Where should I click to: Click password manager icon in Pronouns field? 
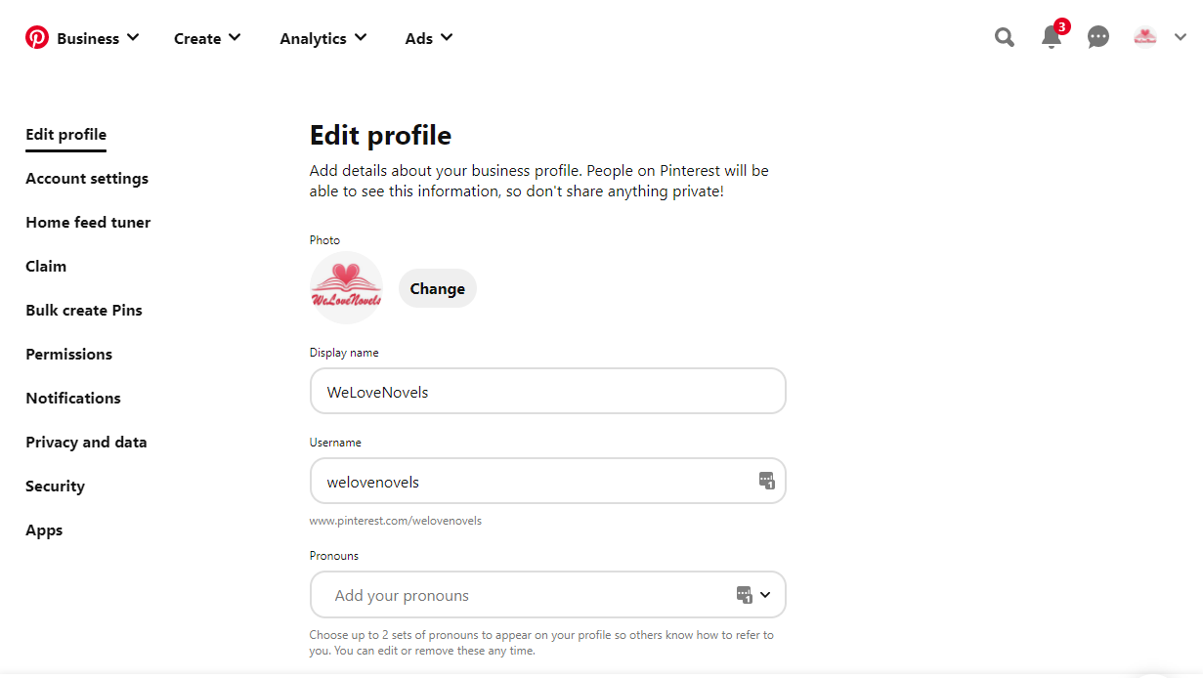745,595
